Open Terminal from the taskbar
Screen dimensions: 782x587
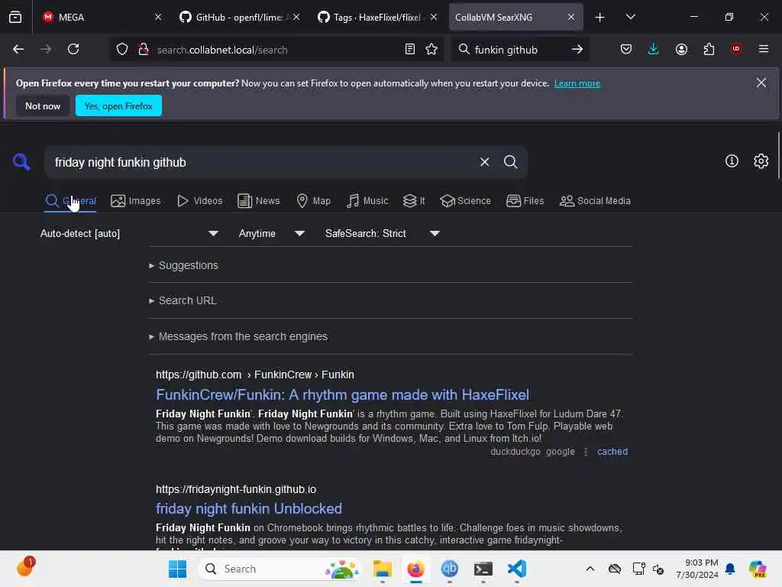pyautogui.click(x=483, y=569)
